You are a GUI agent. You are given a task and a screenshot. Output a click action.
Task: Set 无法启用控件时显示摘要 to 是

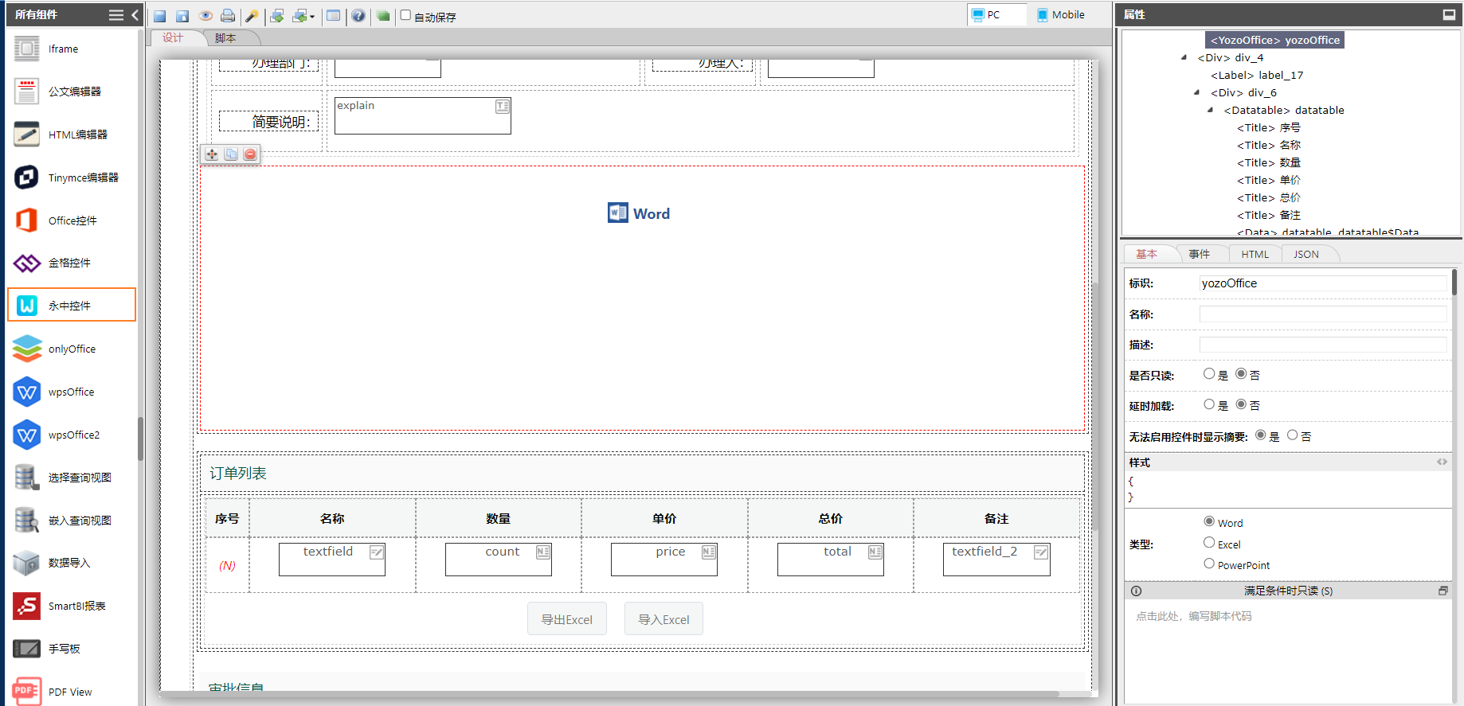tap(1260, 435)
